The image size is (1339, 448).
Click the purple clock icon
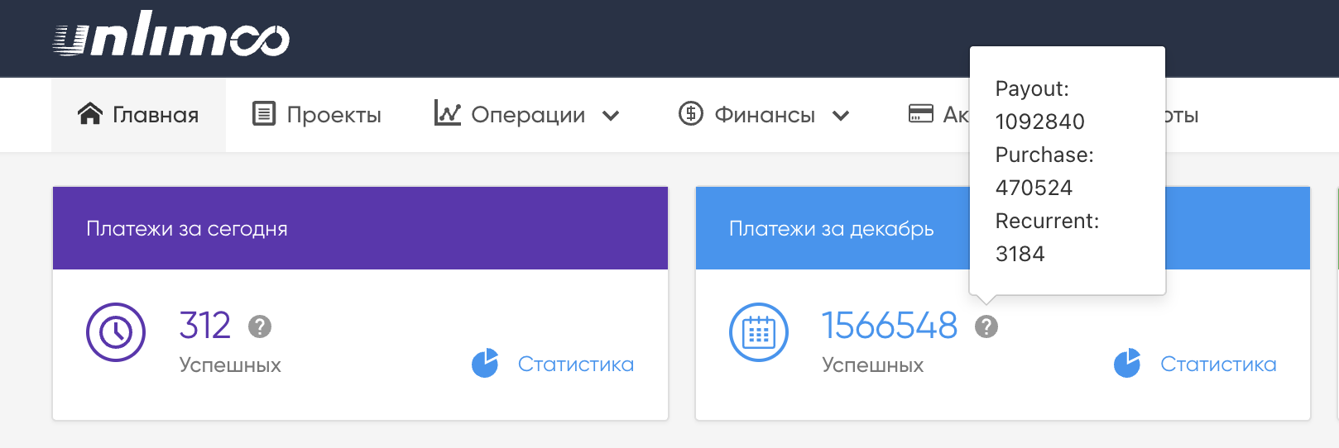116,332
